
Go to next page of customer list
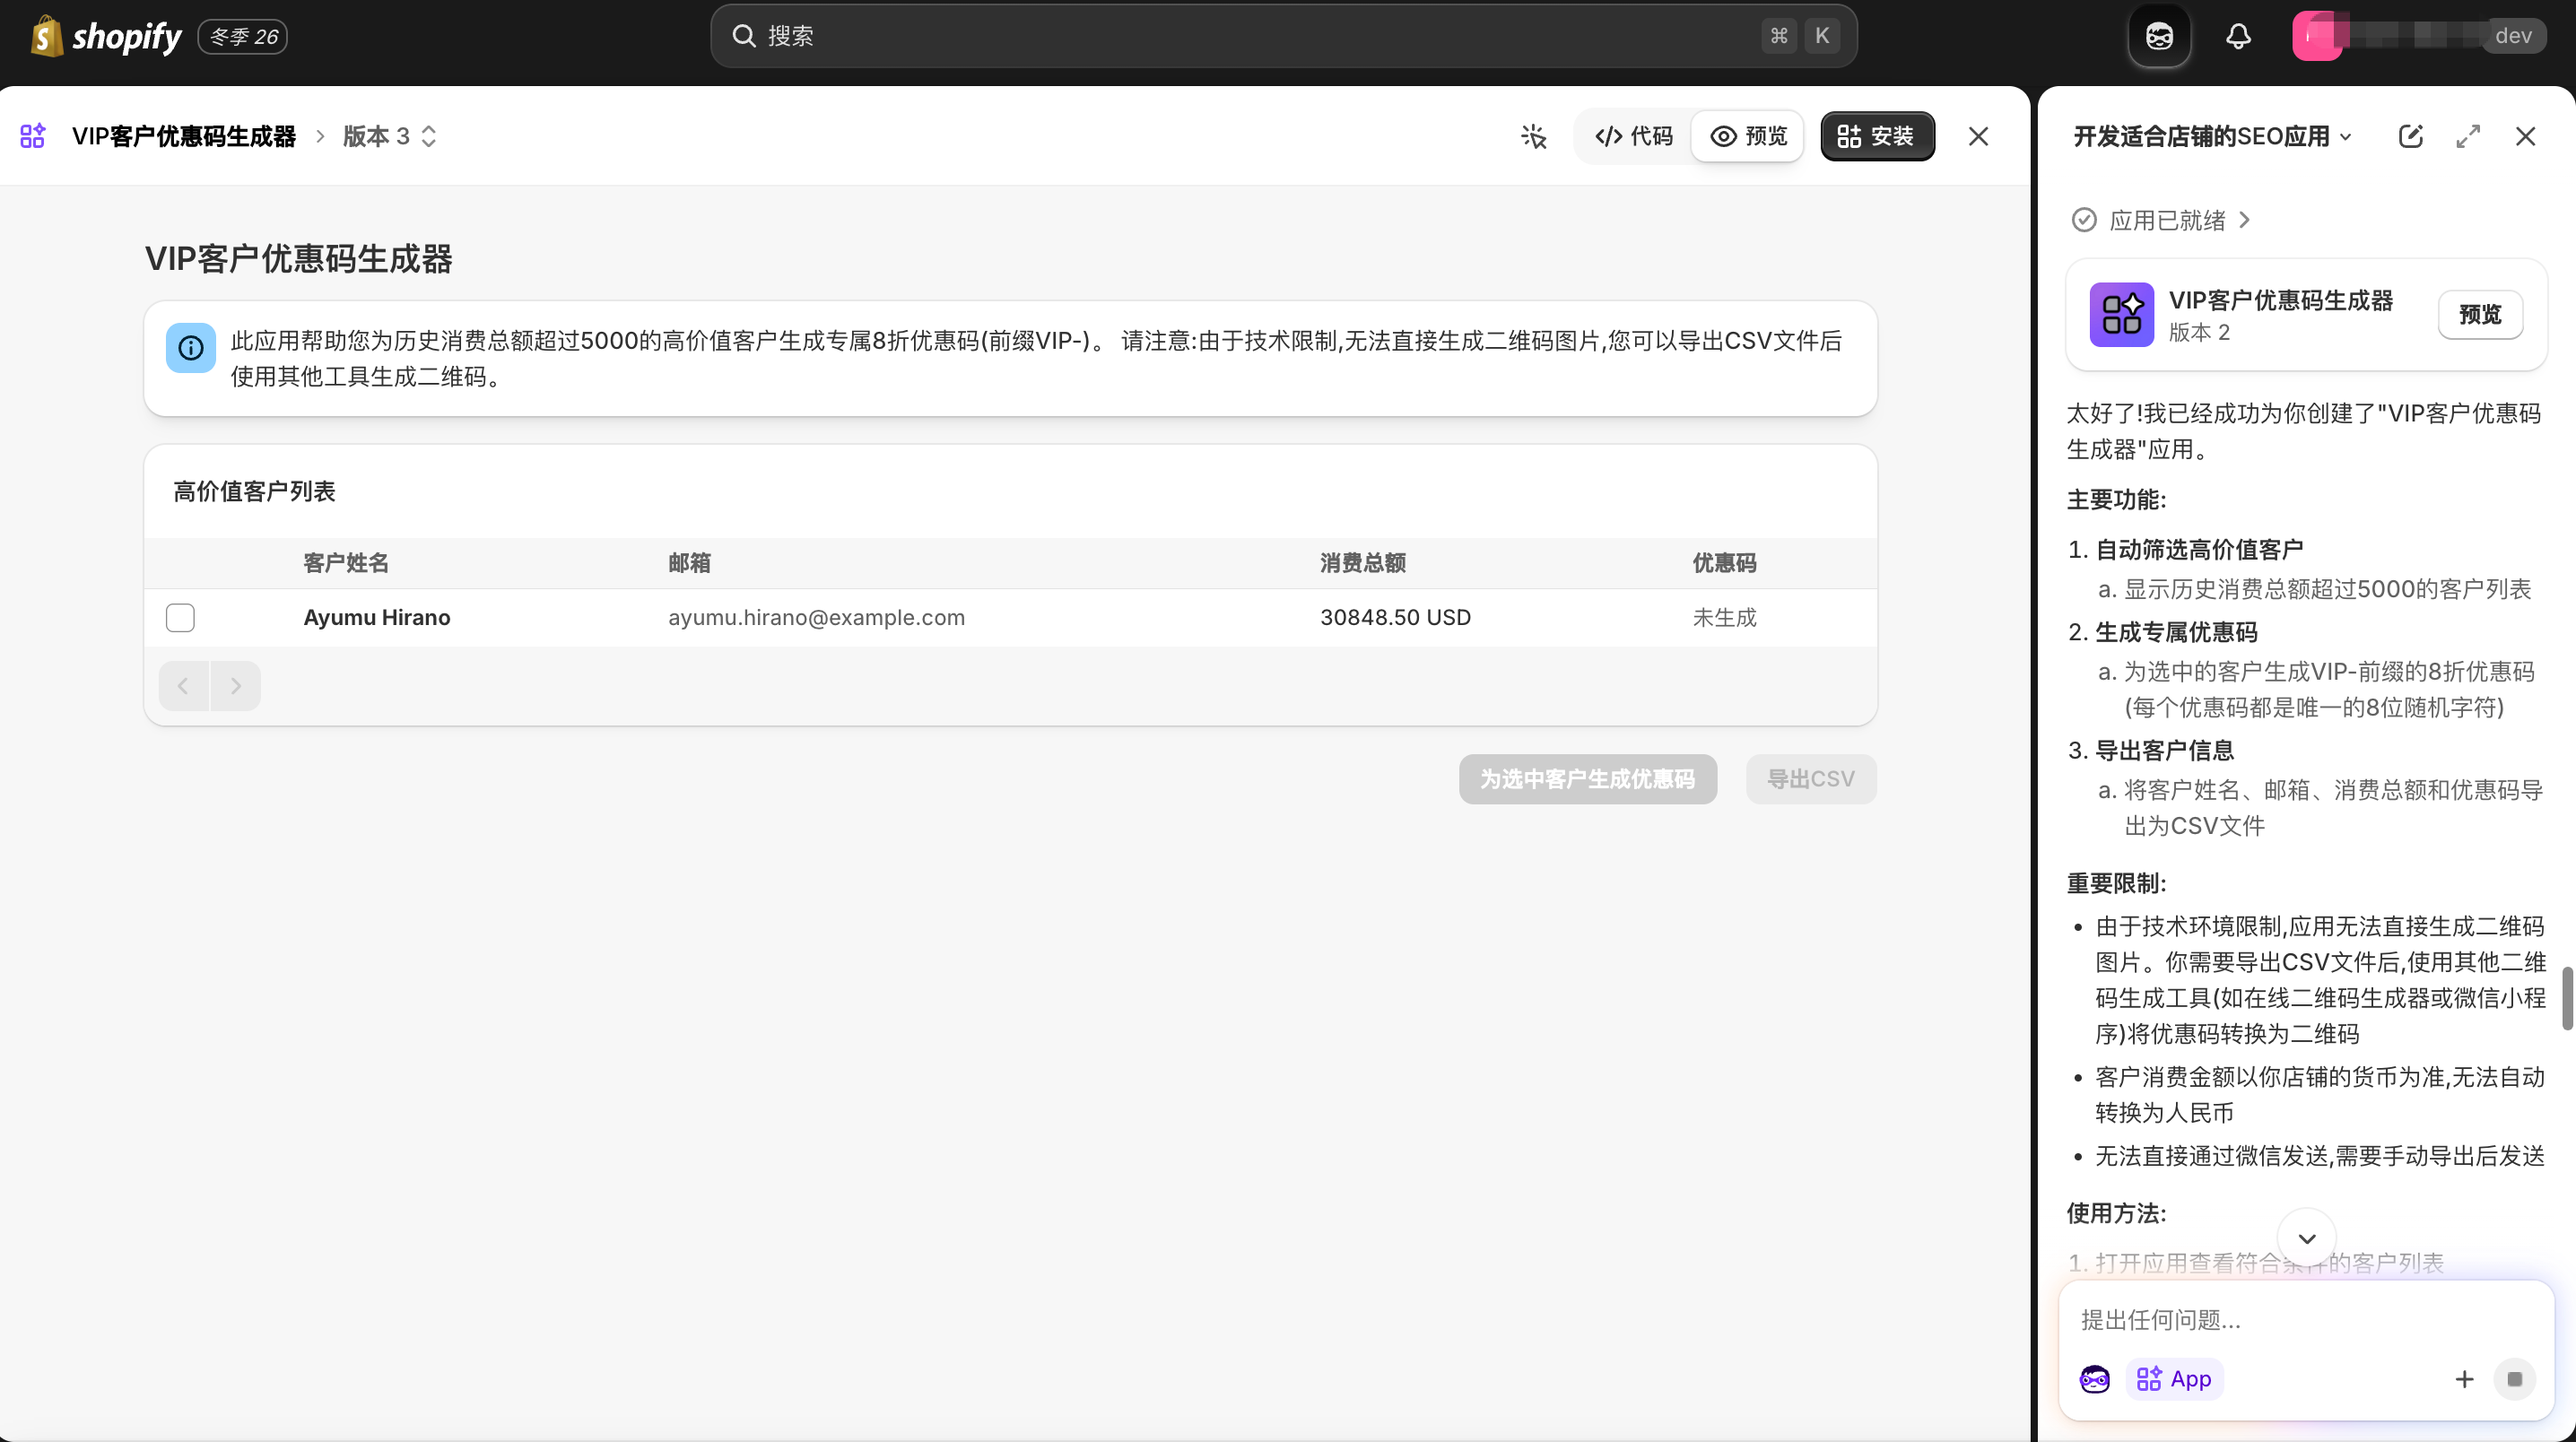click(236, 686)
